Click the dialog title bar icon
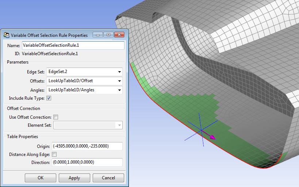 click(7, 35)
